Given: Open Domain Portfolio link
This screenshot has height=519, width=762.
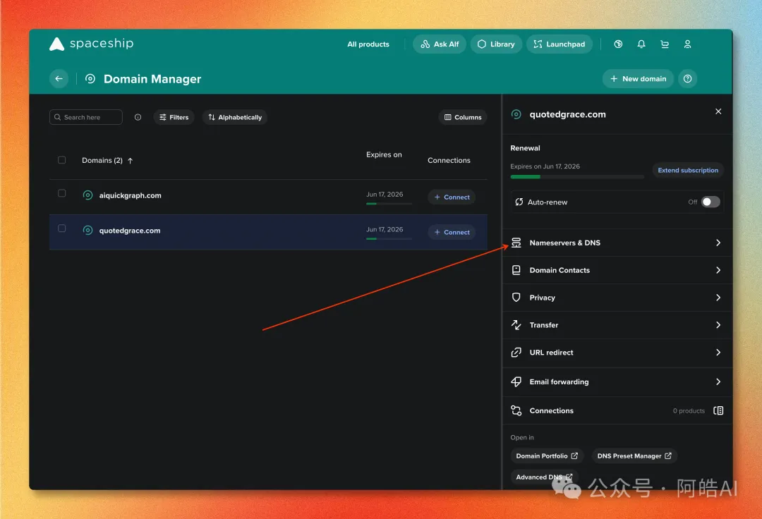Looking at the screenshot, I should 548,456.
